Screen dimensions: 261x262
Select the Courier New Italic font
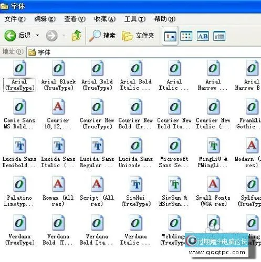click(x=213, y=106)
